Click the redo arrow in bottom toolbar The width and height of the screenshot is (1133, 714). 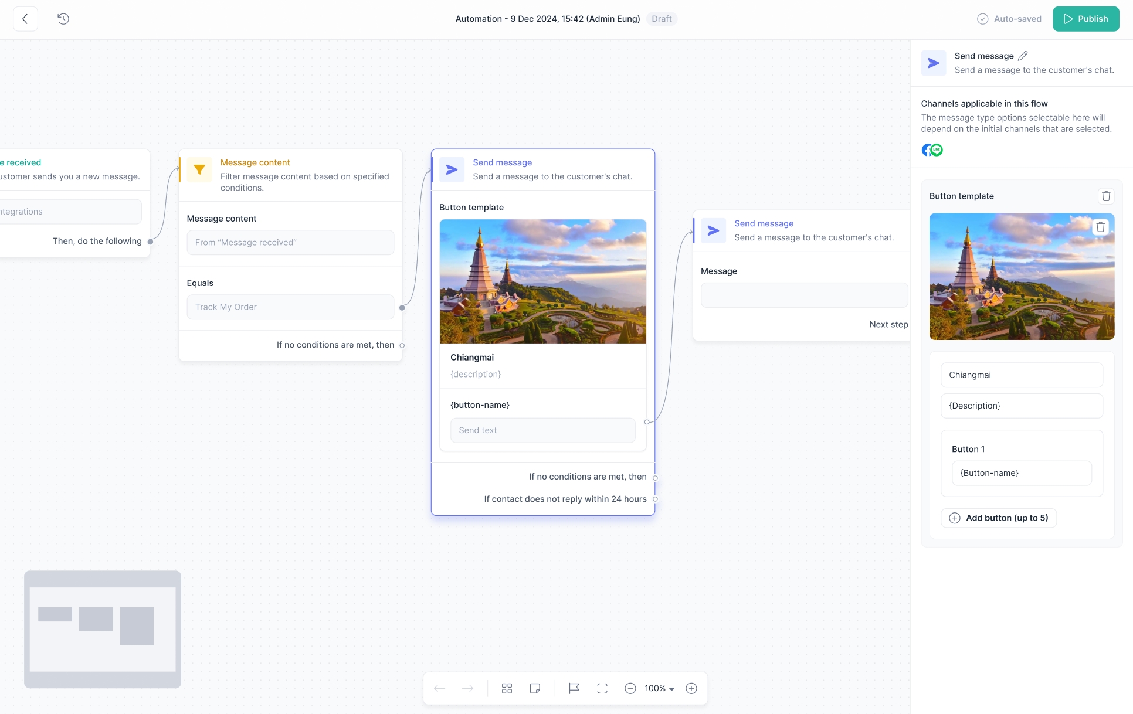pyautogui.click(x=467, y=688)
